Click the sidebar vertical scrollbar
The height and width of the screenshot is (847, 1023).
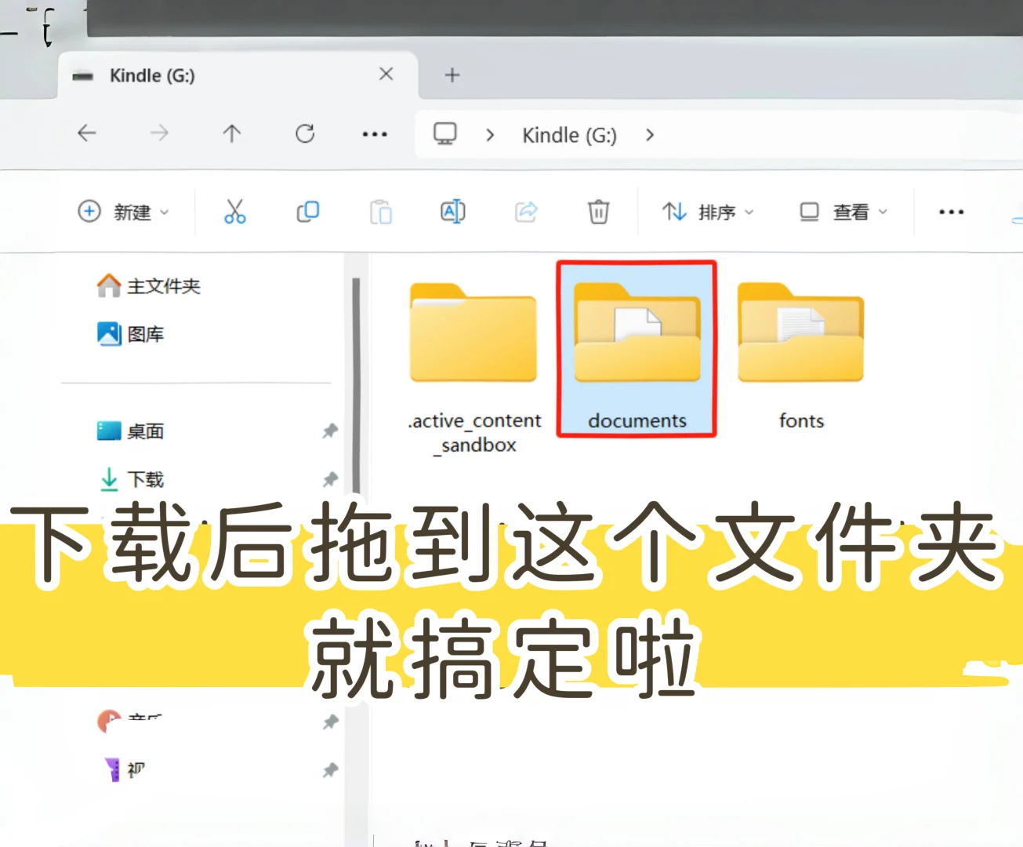[x=356, y=384]
